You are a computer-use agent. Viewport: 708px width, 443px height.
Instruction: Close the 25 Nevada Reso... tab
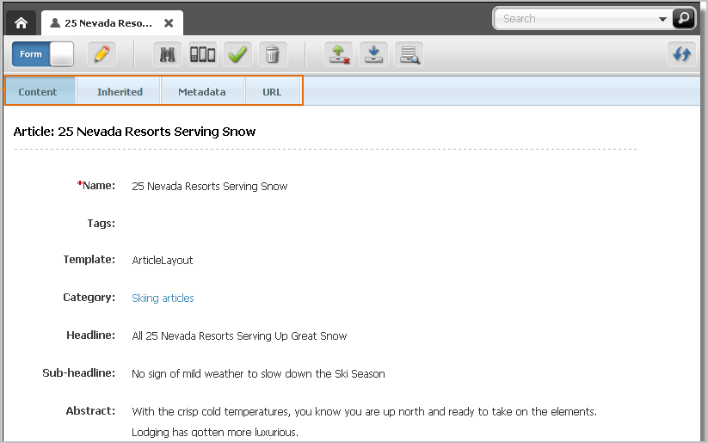pyautogui.click(x=169, y=23)
